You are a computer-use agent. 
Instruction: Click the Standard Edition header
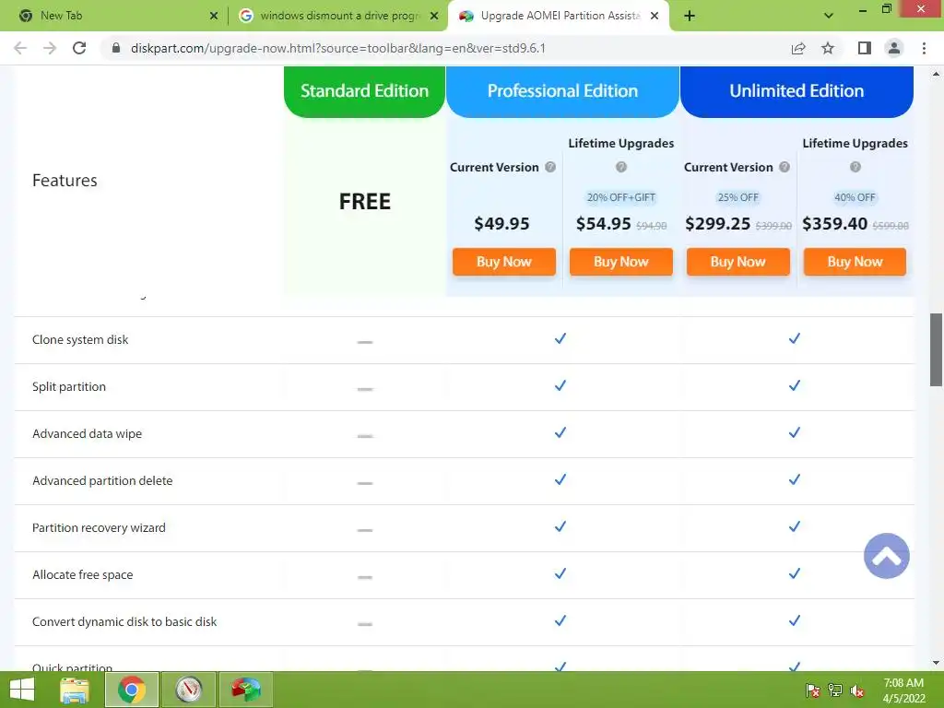(x=364, y=91)
